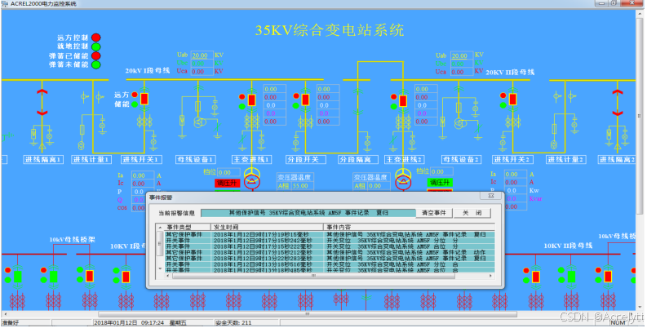Image resolution: width=647 pixels, height=328 pixels.
Task: Click date 2018年01月12日 in status bar
Action: click(116, 322)
